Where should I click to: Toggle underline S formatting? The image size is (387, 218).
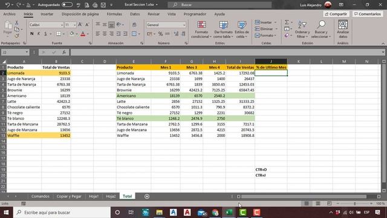(x=45, y=34)
